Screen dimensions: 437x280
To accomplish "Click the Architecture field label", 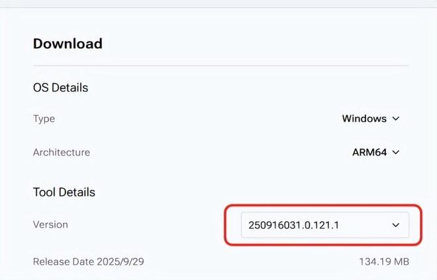I will tap(62, 152).
